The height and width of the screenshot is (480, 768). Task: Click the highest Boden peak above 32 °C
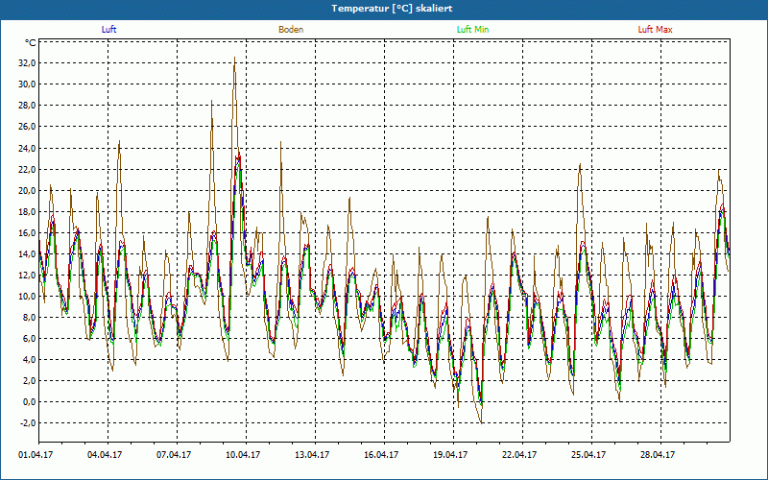coord(234,58)
